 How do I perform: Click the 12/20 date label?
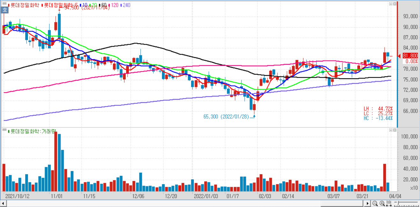171,196
